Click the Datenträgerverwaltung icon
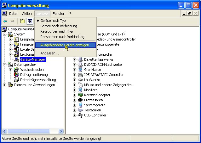 pyautogui.click(x=16, y=80)
